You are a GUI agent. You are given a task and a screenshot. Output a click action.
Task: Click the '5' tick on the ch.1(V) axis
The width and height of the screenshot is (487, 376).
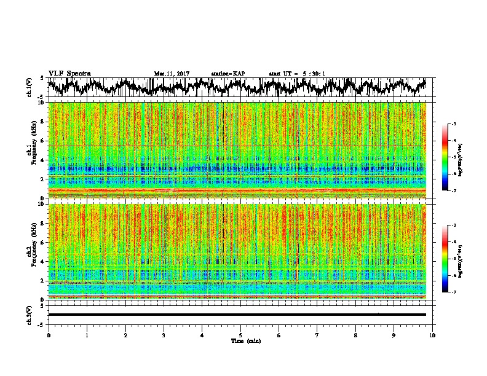tap(42, 78)
